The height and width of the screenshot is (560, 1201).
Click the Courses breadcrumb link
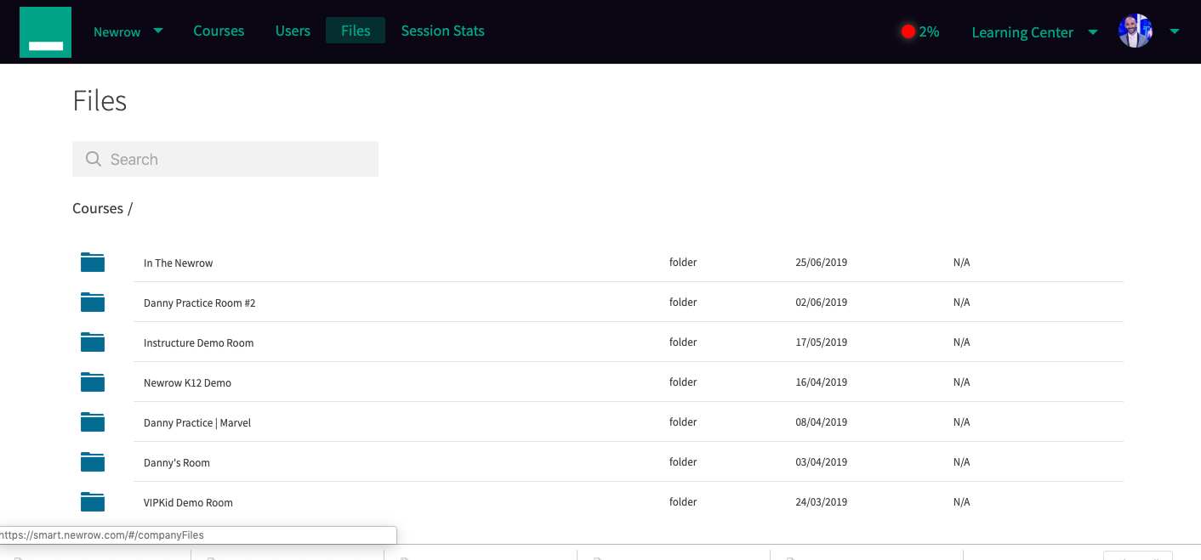(98, 208)
